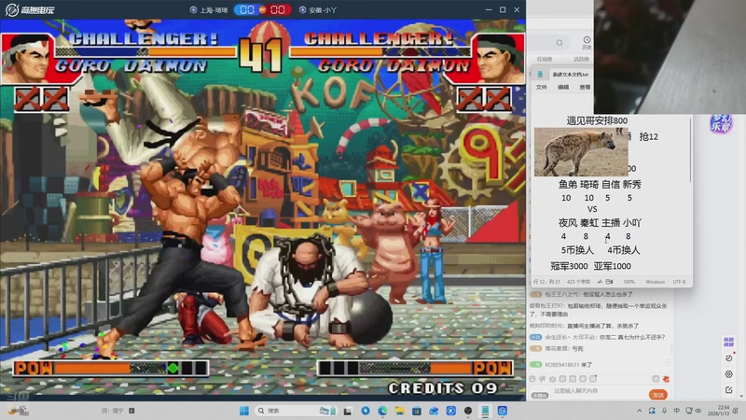Open the Windows Start button
Screen dimensions: 746x420
coord(244,411)
